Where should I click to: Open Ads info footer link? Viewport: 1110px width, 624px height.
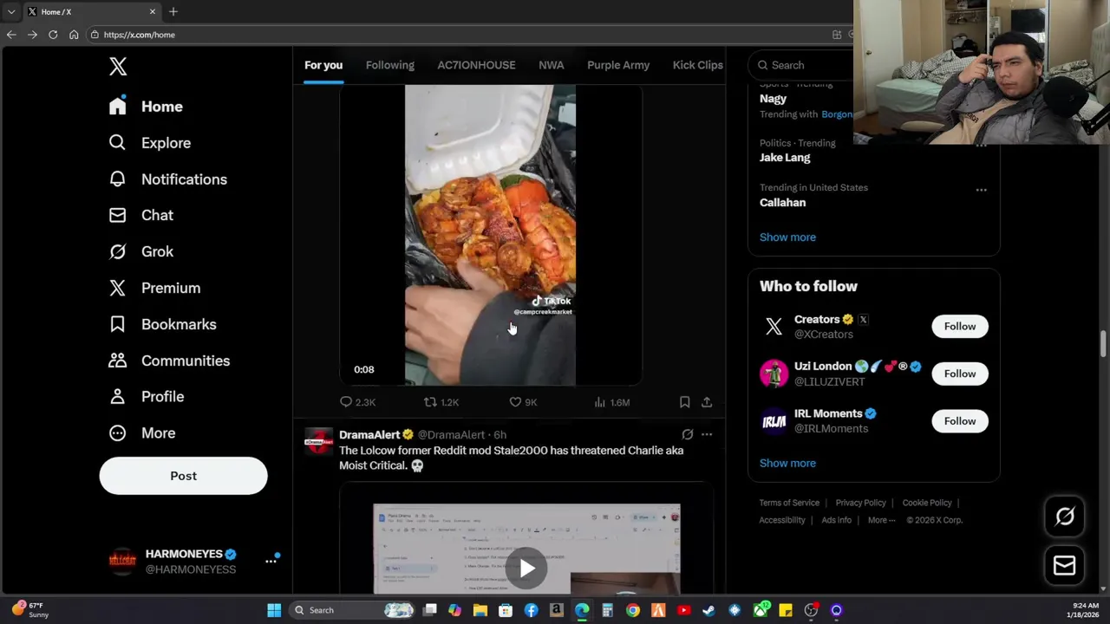point(836,520)
